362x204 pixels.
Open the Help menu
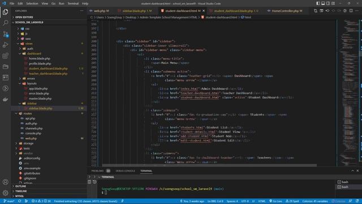coord(85,3)
